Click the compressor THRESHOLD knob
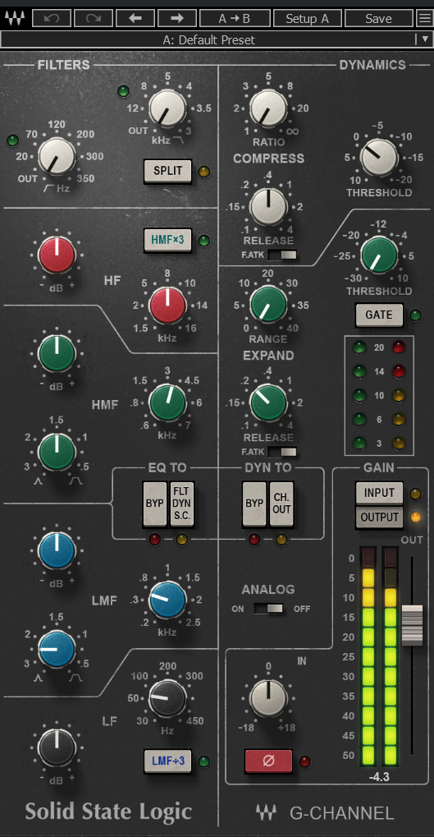This screenshot has height=837, width=434. click(x=379, y=157)
